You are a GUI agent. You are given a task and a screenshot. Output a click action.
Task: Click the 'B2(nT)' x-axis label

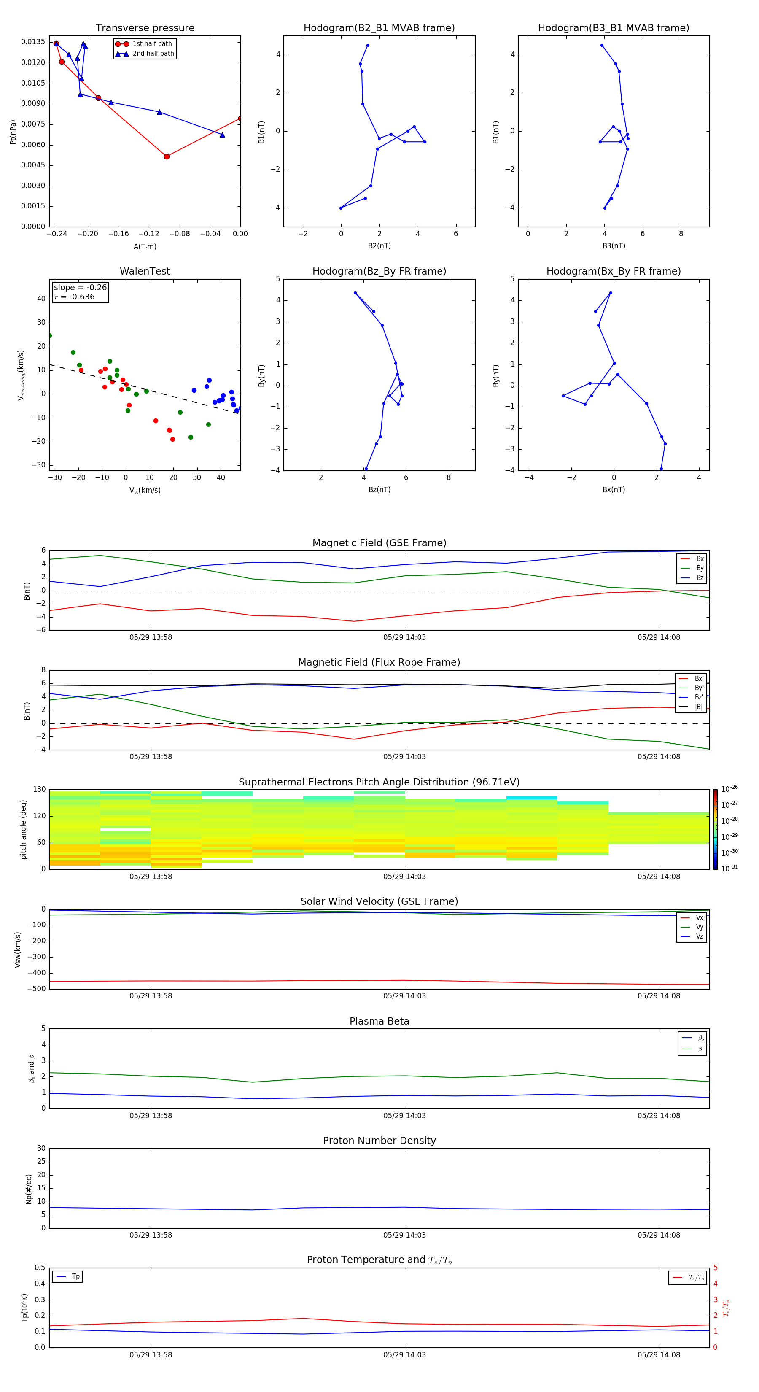click(x=379, y=246)
